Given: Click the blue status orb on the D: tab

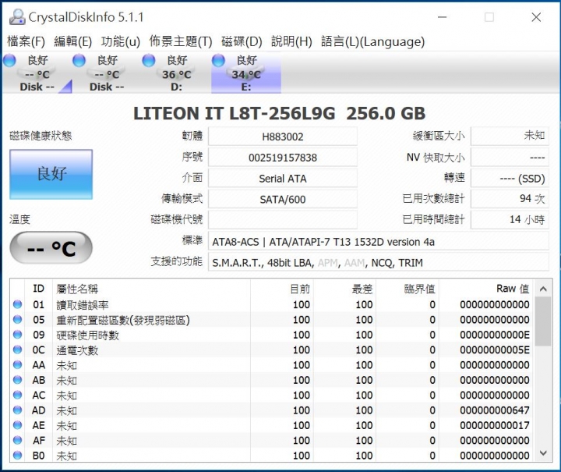Looking at the screenshot, I should pos(149,60).
